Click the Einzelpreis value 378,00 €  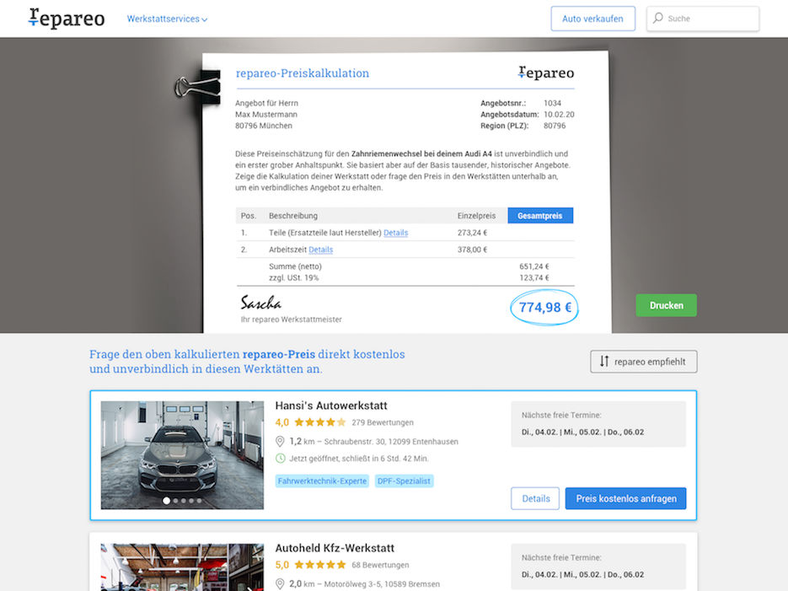click(x=472, y=250)
